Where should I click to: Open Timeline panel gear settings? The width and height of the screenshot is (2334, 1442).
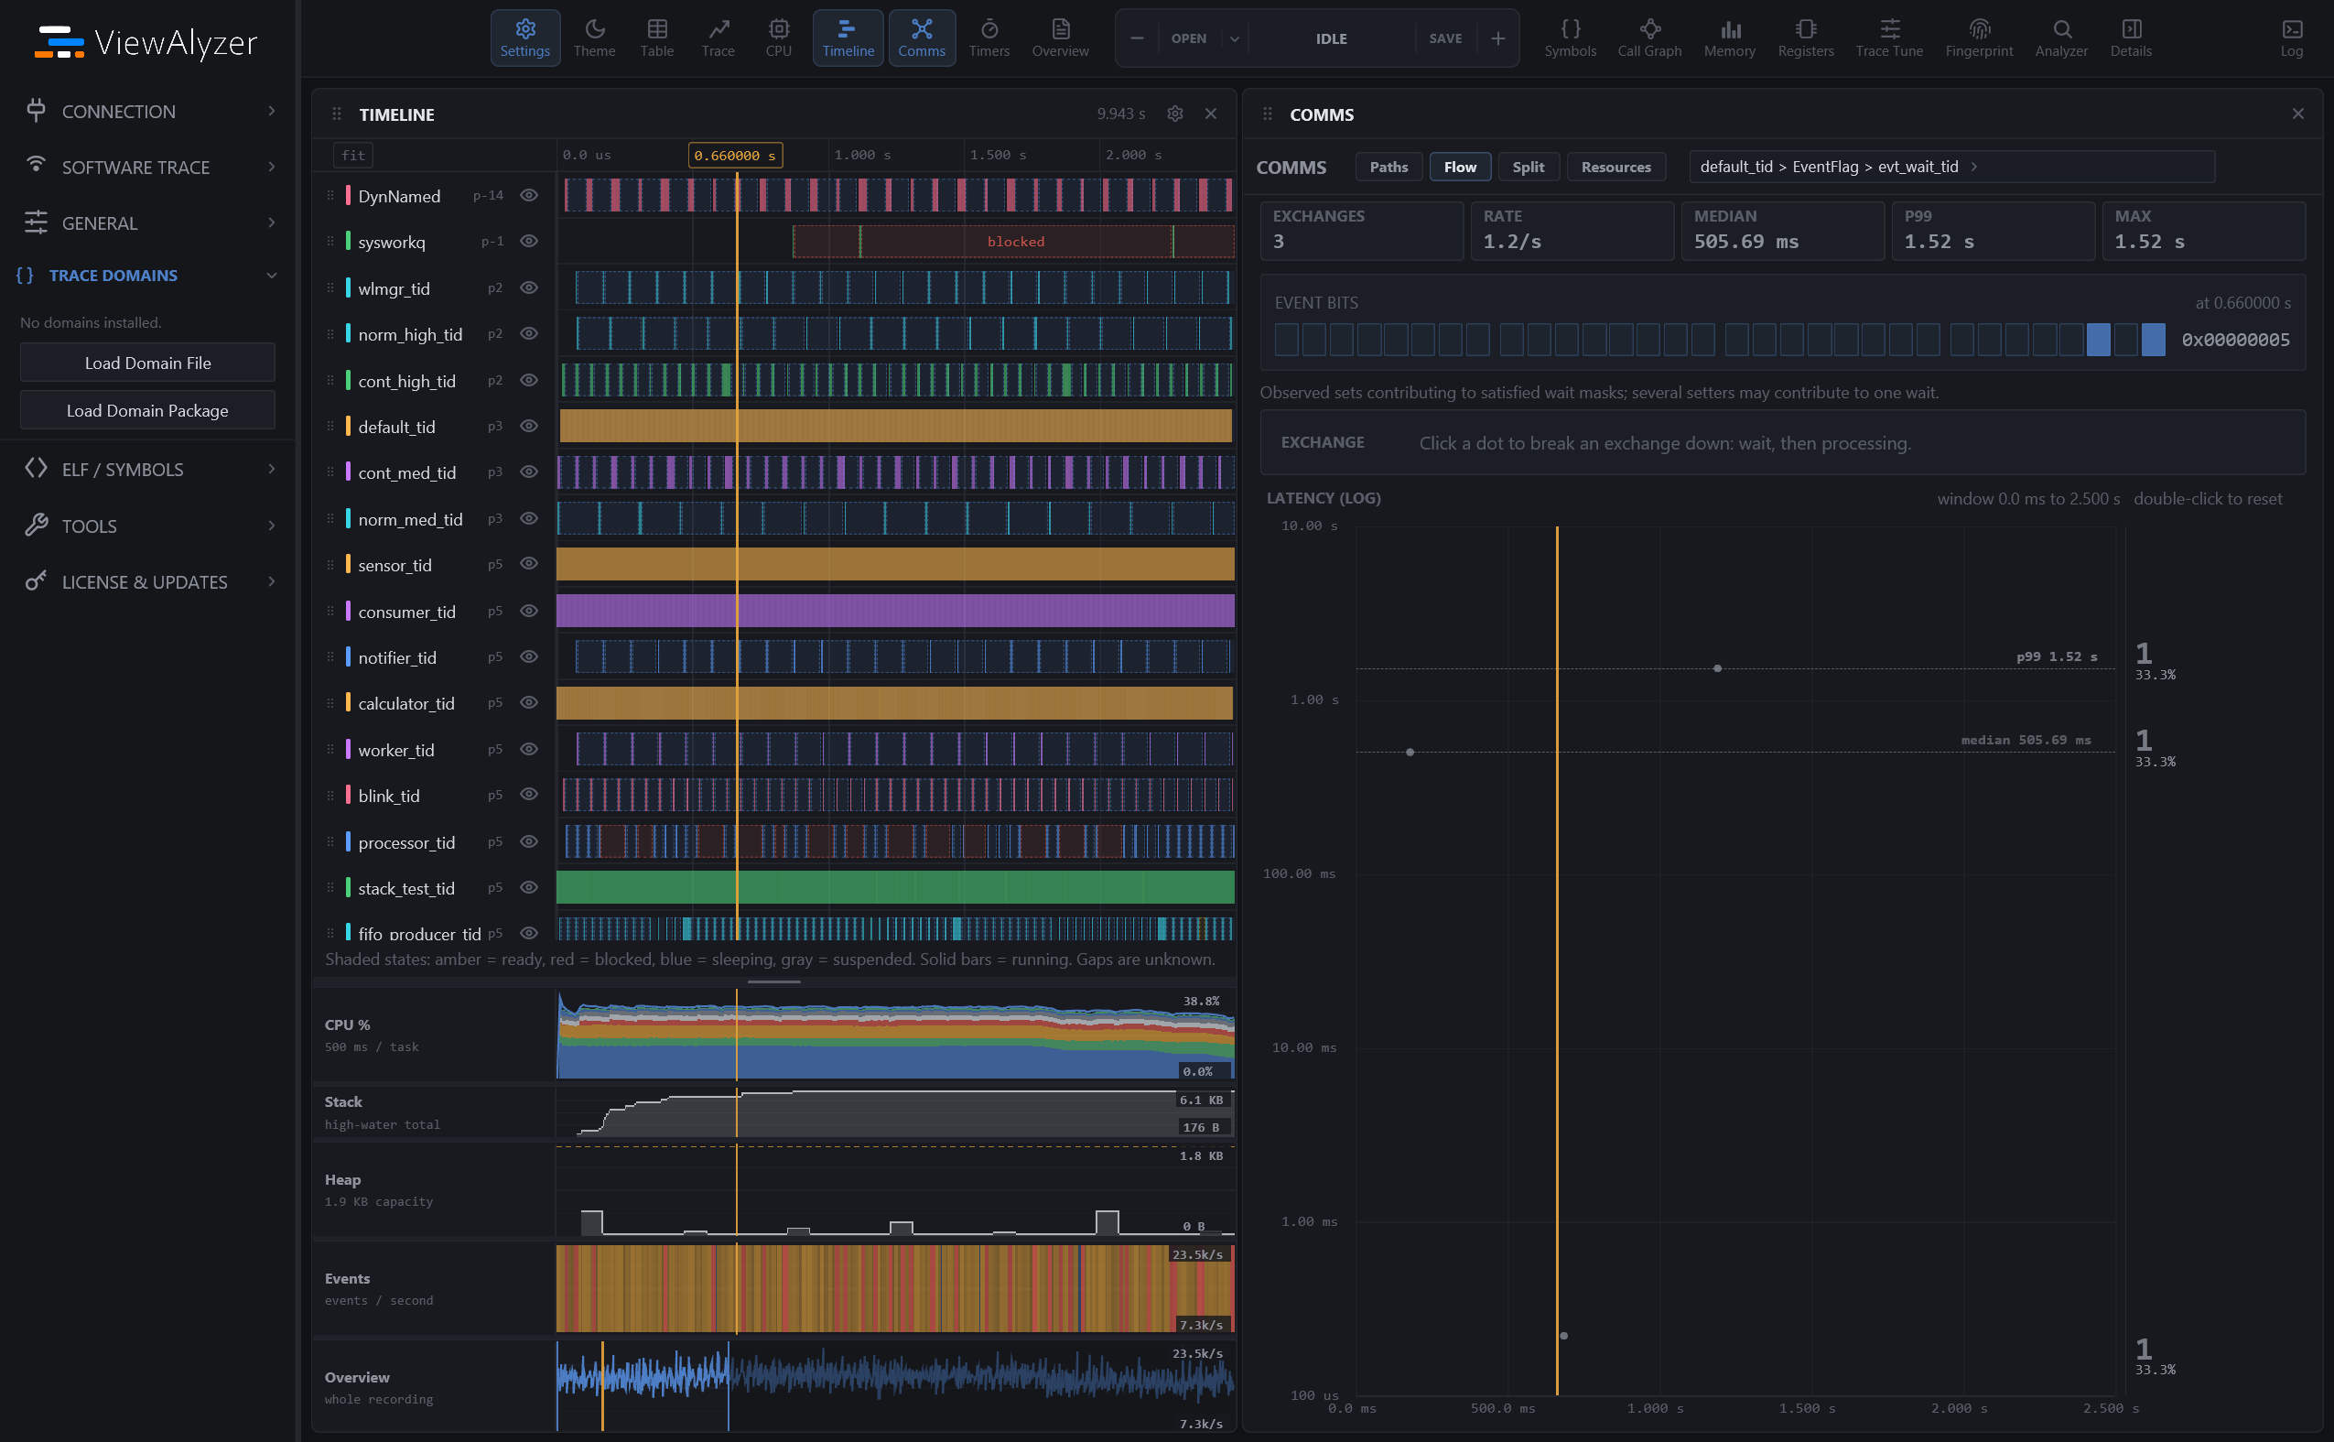click(1174, 114)
